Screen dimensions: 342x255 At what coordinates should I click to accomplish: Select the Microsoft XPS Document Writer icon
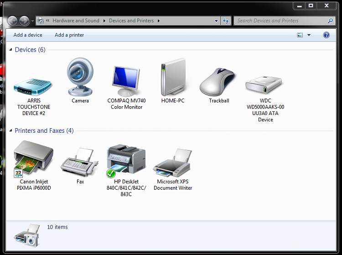point(172,163)
